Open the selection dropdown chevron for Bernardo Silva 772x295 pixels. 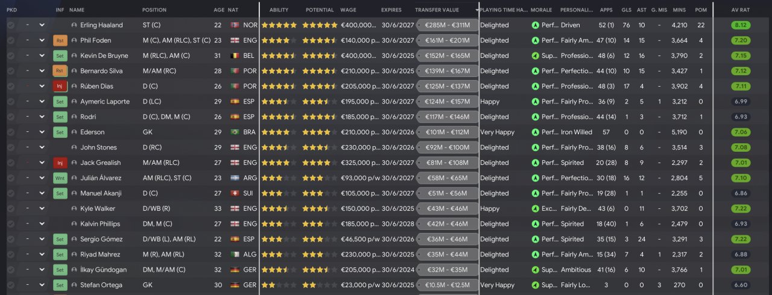click(42, 71)
